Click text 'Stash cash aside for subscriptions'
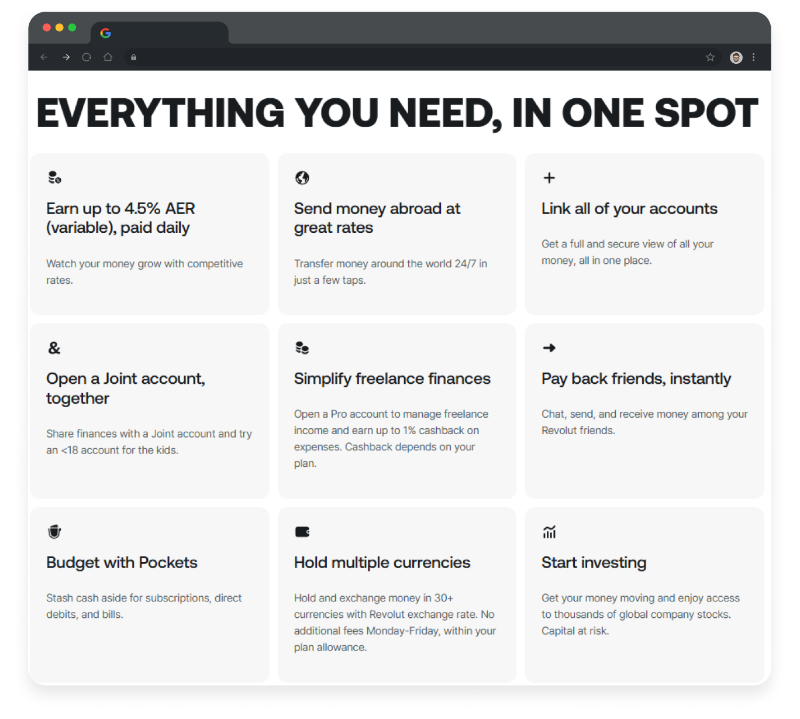The height and width of the screenshot is (719, 800). pos(128,598)
